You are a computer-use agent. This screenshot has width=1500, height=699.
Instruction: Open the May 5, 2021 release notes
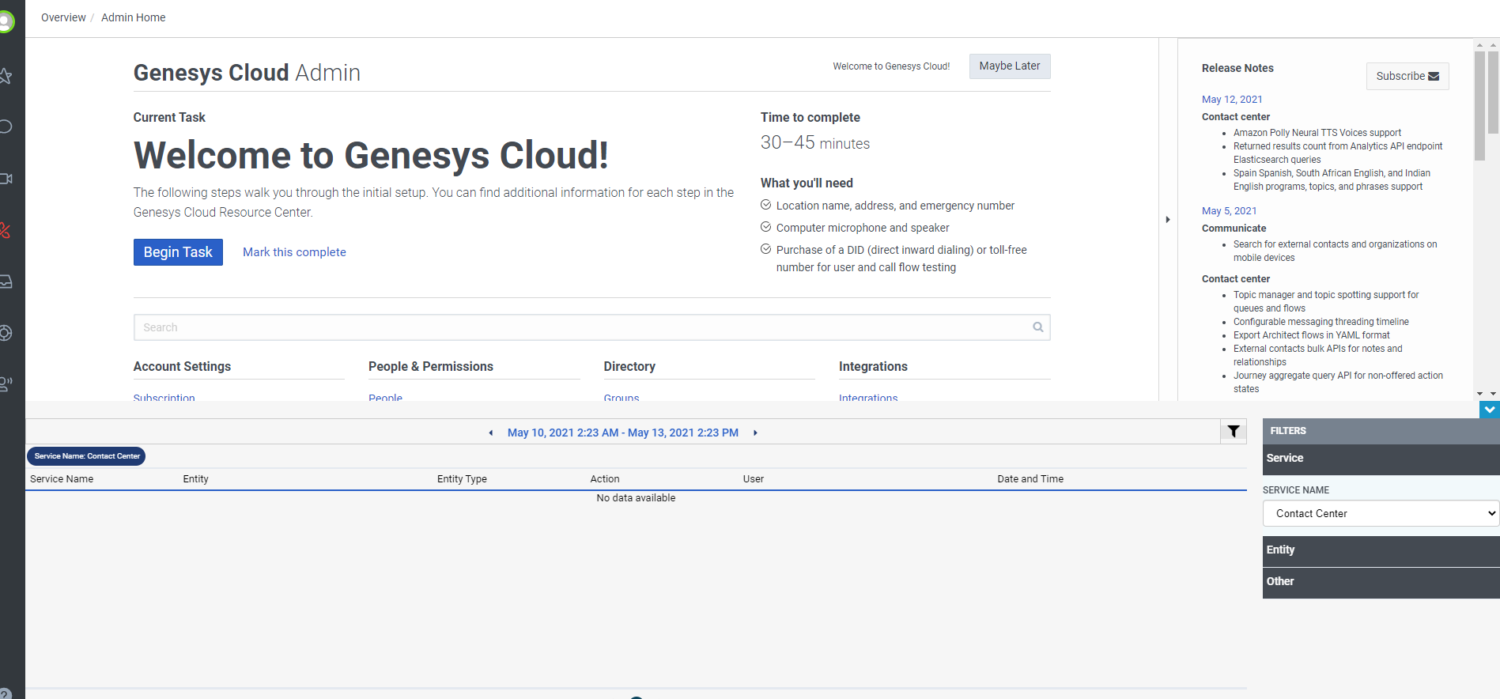coord(1229,211)
